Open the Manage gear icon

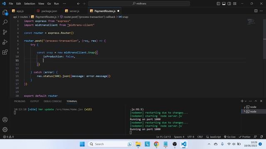[x=5, y=130]
